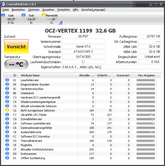Click the Standard field ATA/ATAPI-7

[84, 52]
